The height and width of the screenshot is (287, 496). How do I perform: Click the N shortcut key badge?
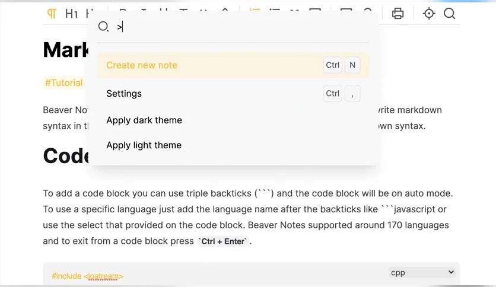(x=352, y=65)
